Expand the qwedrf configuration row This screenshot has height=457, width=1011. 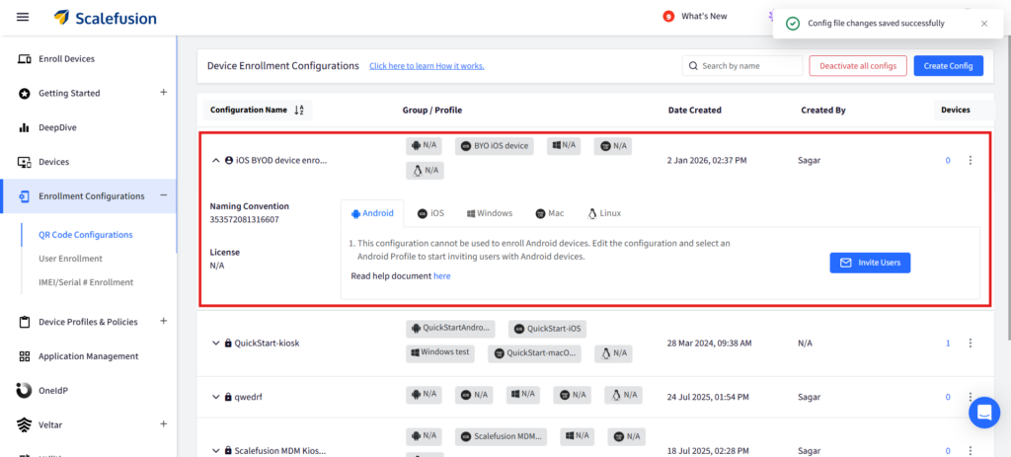click(x=216, y=397)
